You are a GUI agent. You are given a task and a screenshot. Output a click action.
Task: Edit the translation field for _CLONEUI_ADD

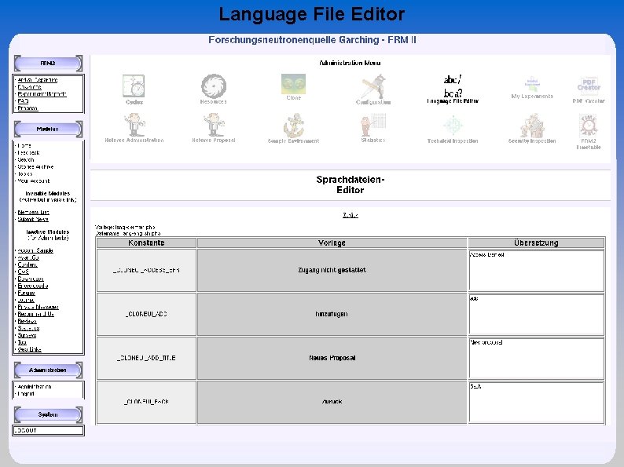536,314
